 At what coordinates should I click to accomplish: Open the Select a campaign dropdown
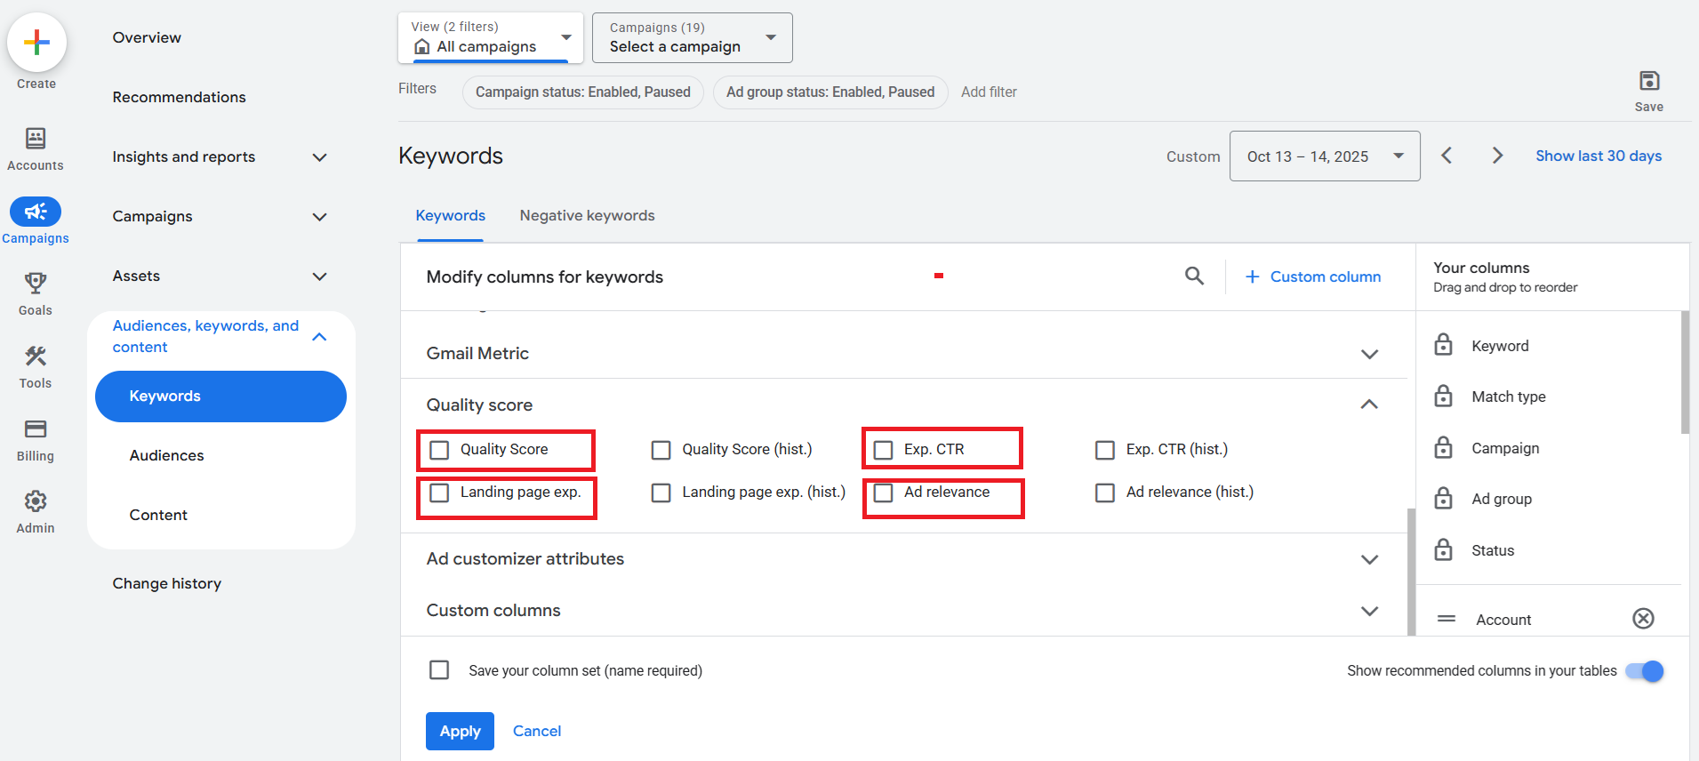pos(692,38)
